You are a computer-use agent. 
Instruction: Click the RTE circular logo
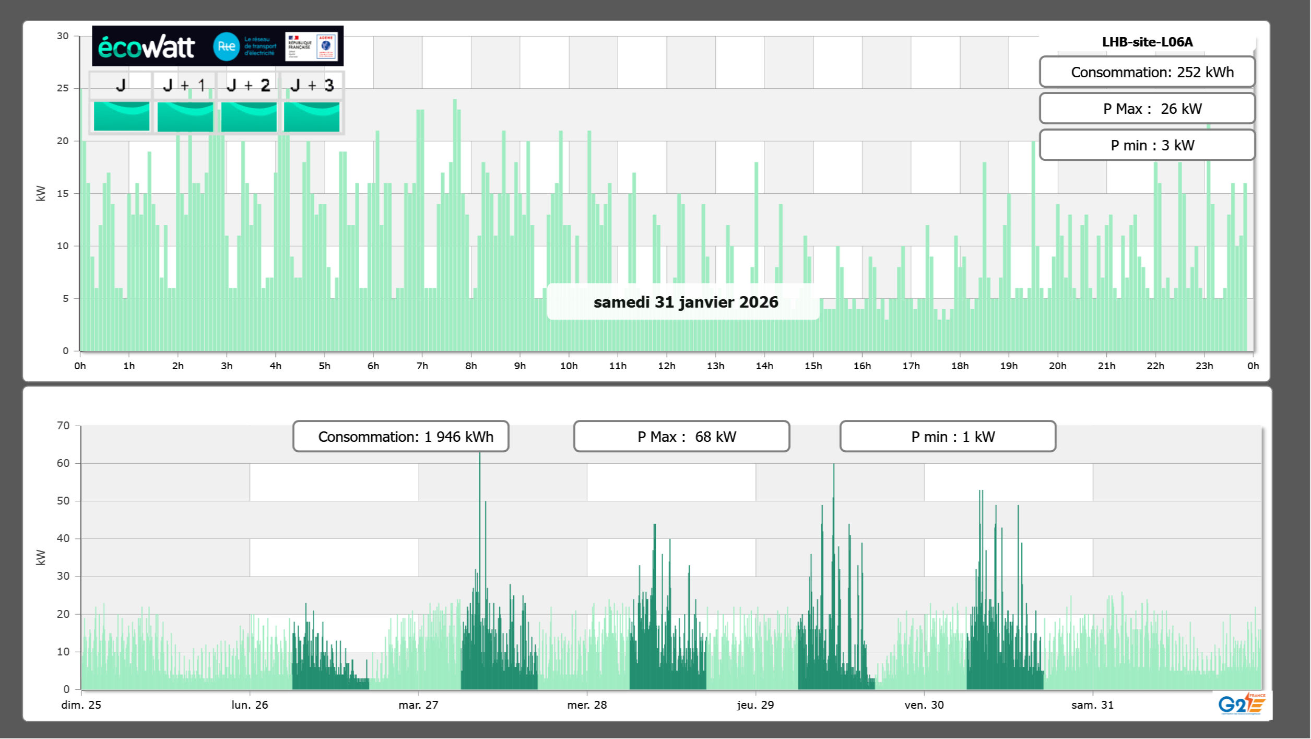coord(226,46)
